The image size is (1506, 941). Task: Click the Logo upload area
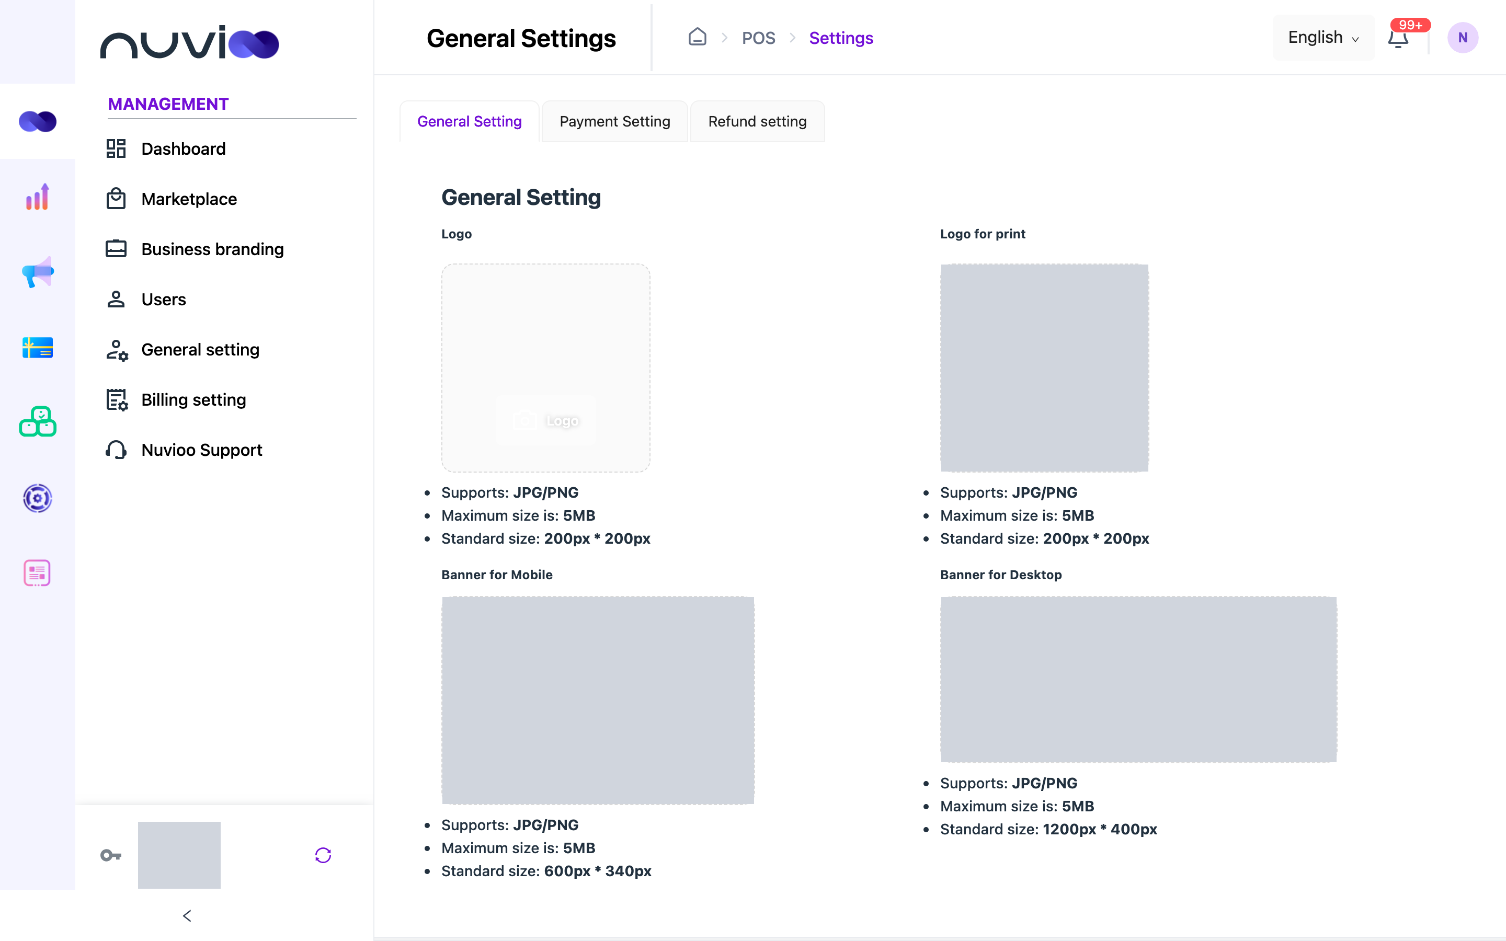tap(546, 368)
